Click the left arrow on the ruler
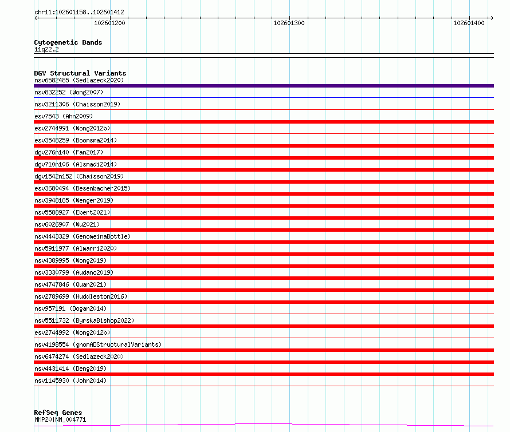This screenshot has width=510, height=432. (36, 18)
